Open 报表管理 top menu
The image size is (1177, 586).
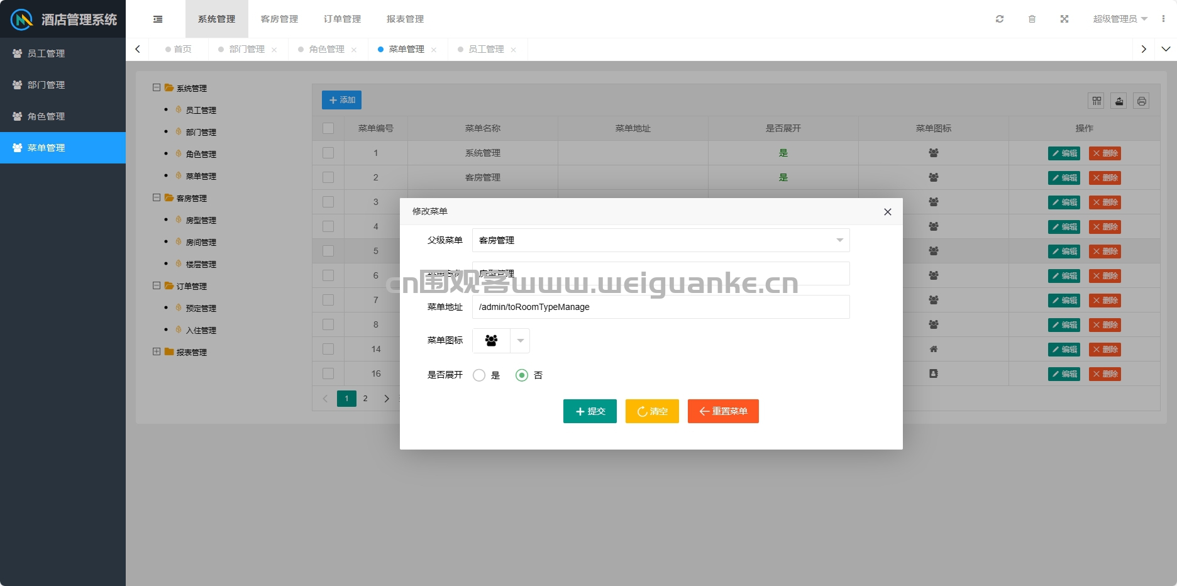point(406,19)
